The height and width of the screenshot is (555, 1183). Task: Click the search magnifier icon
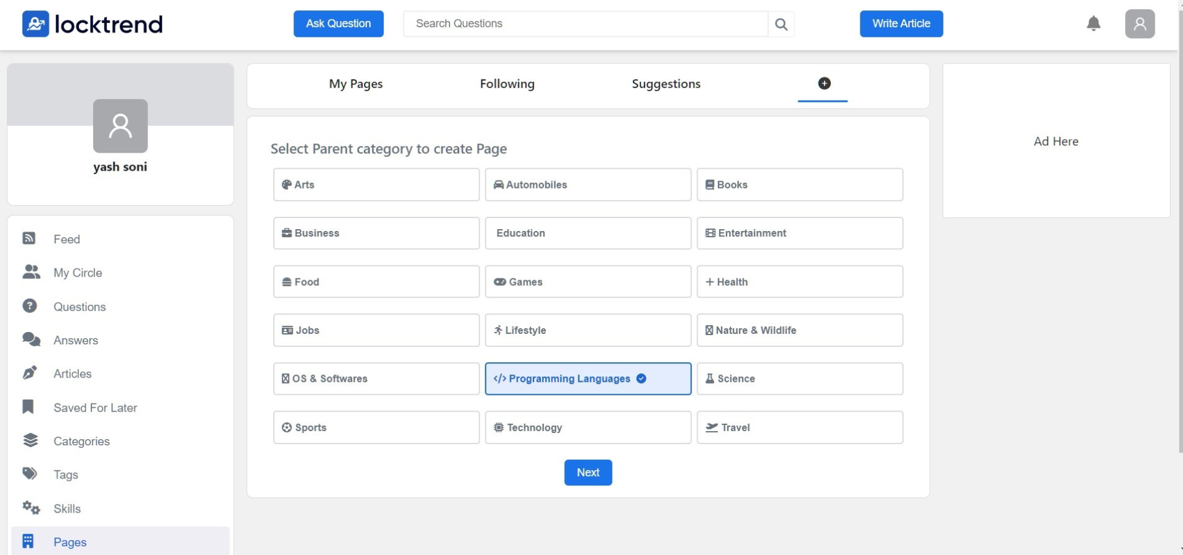coord(781,24)
